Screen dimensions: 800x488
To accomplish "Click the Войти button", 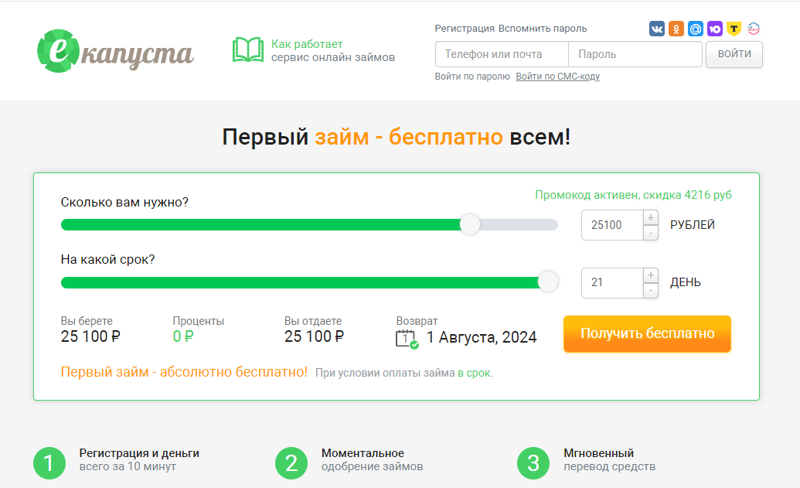I will point(734,54).
